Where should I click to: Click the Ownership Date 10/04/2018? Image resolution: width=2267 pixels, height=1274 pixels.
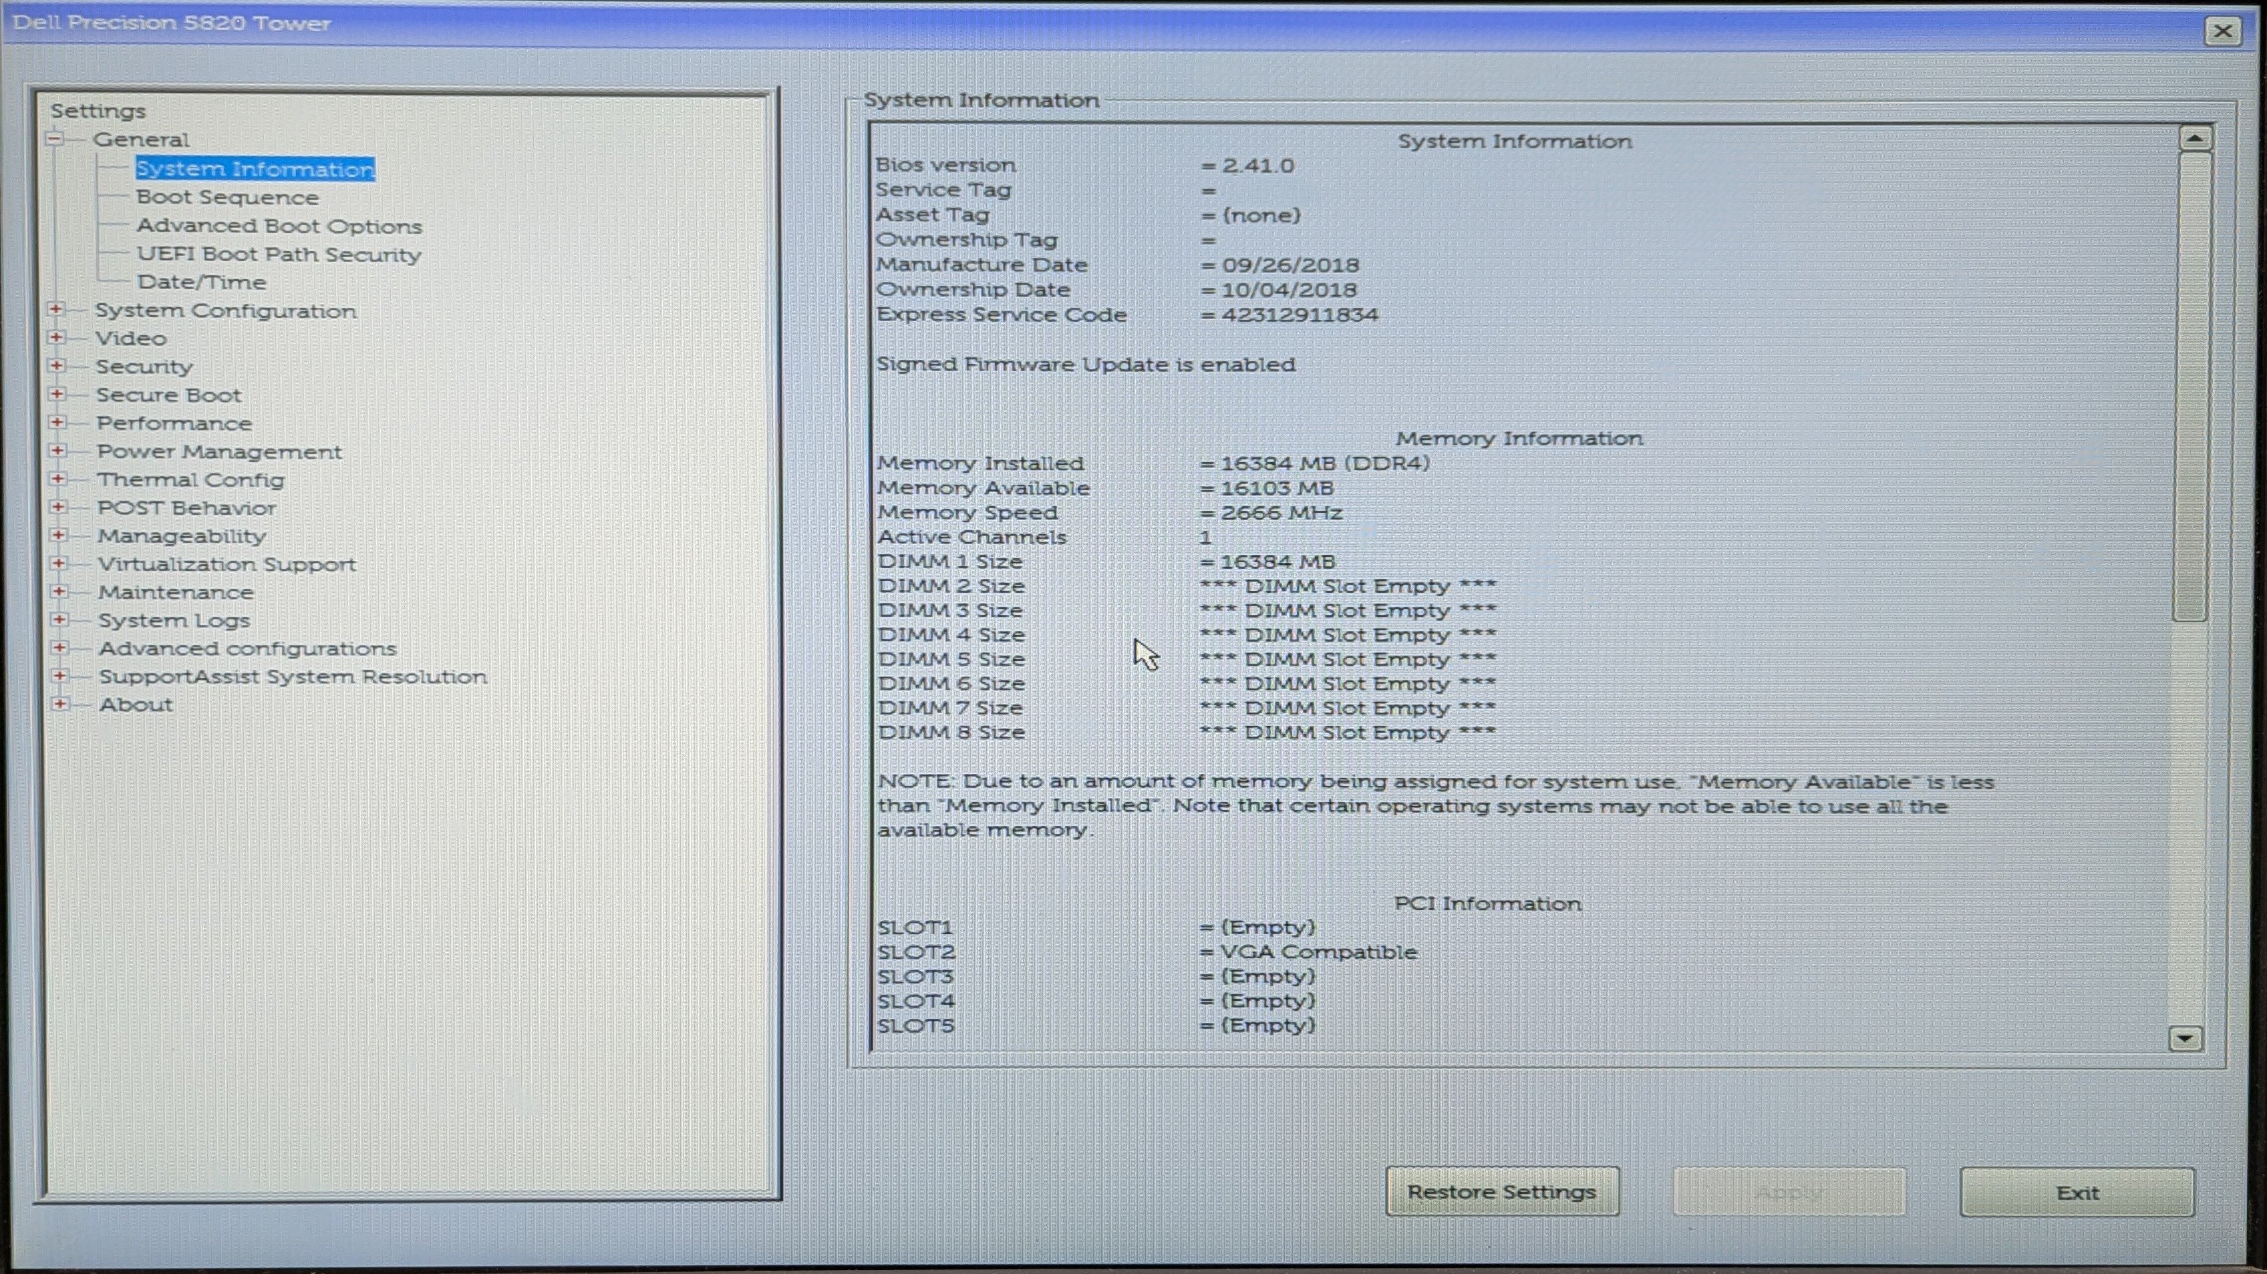coord(1288,289)
